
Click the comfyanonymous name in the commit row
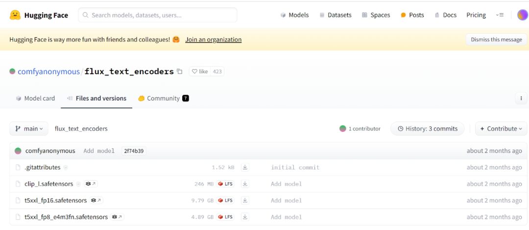[50, 151]
